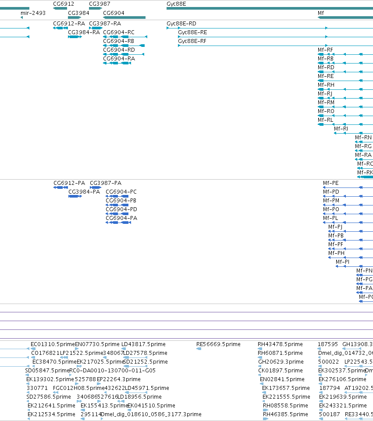This screenshot has width=373, height=421.
Task: Select transcript Mf-RJ
Action: (x=325, y=94)
